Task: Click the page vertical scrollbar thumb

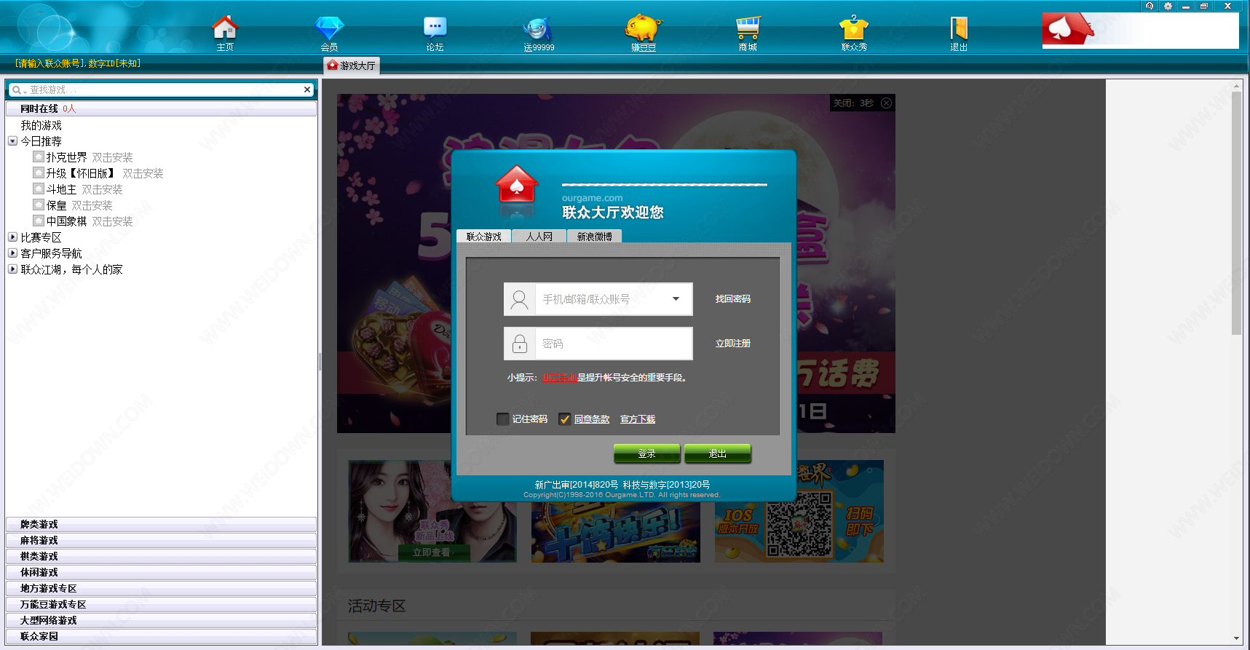Action: tap(1236, 213)
